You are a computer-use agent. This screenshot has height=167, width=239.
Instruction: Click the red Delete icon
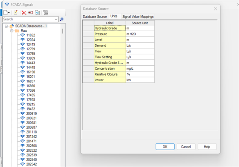pos(24,12)
